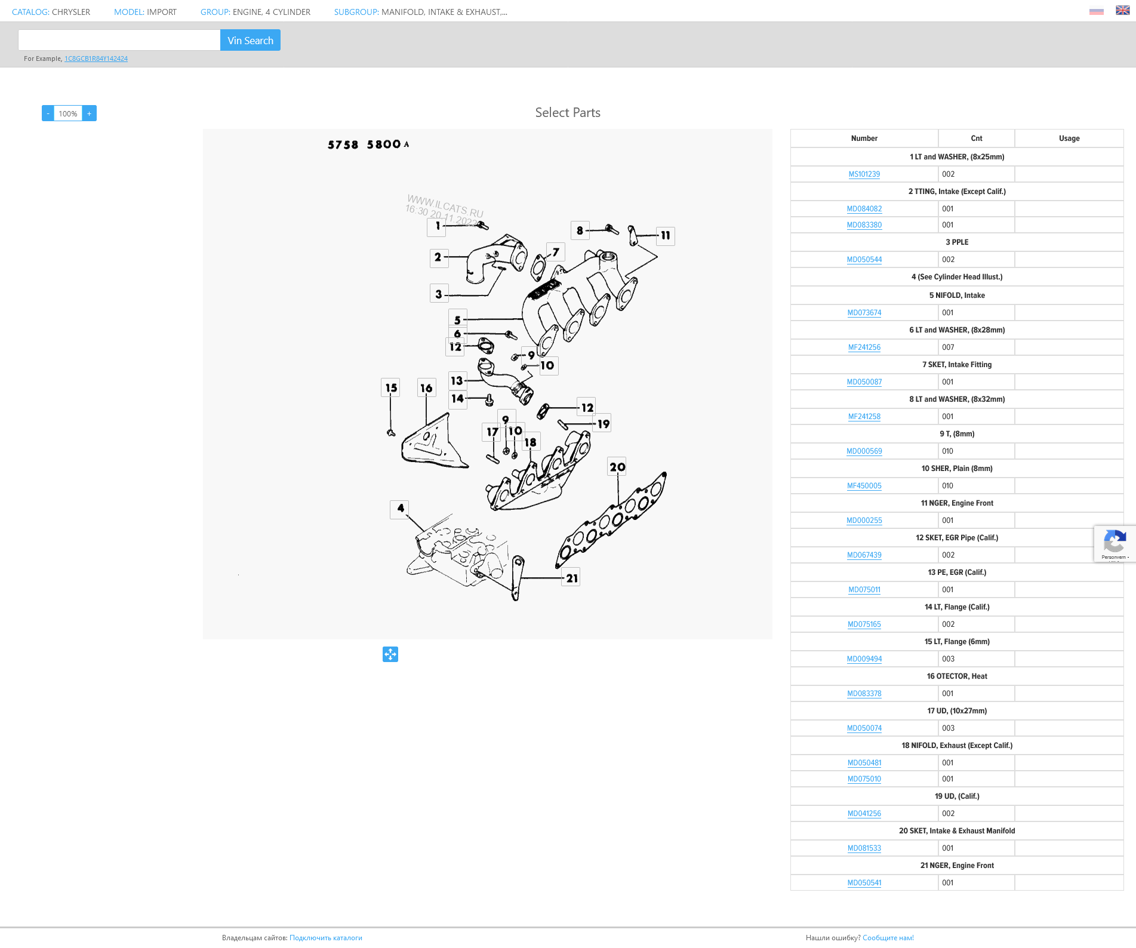This screenshot has width=1136, height=948.
Task: Click the reCAPTCHA badge icon
Action: point(1114,543)
